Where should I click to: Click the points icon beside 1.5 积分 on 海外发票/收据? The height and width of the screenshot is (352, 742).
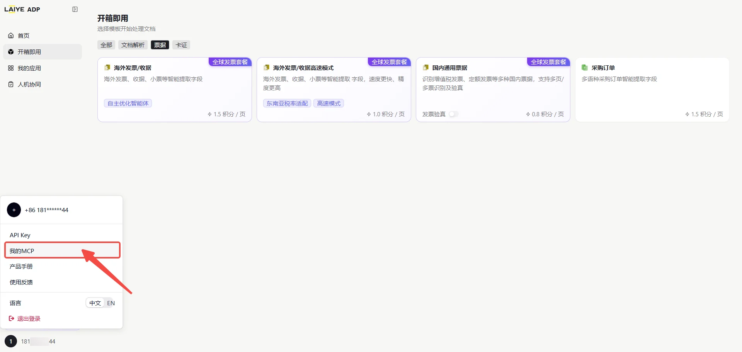209,114
